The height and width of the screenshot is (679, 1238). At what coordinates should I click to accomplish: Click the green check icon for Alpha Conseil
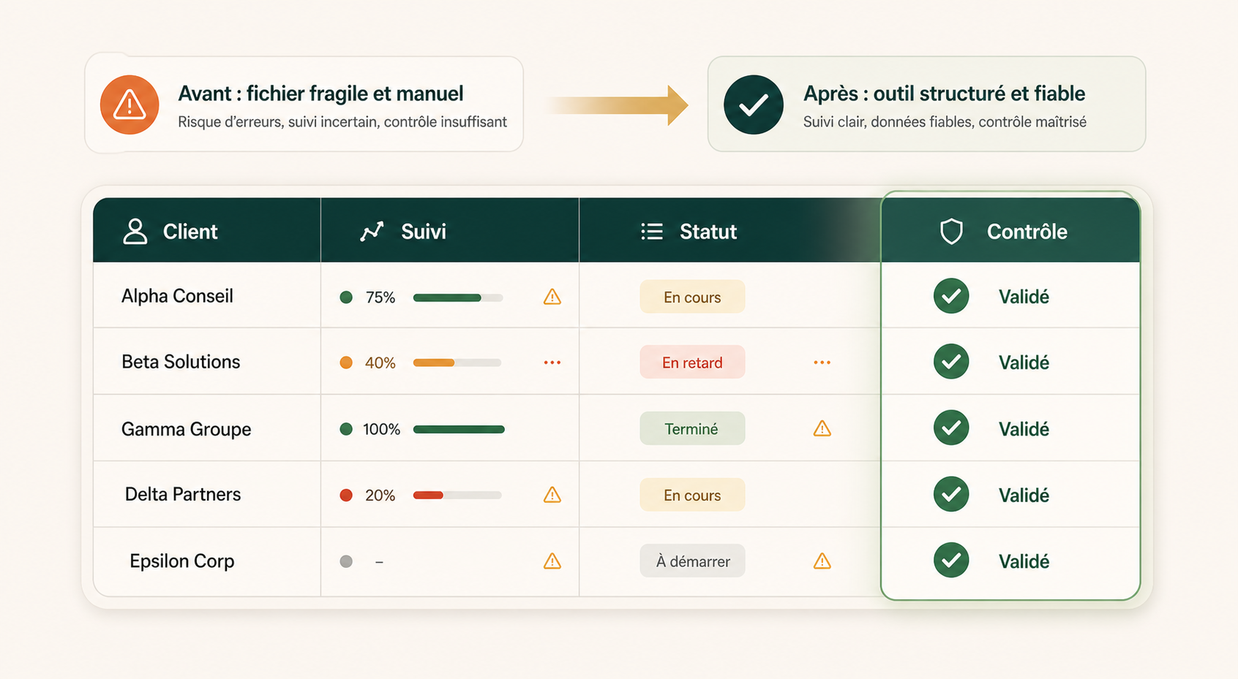pyautogui.click(x=951, y=296)
